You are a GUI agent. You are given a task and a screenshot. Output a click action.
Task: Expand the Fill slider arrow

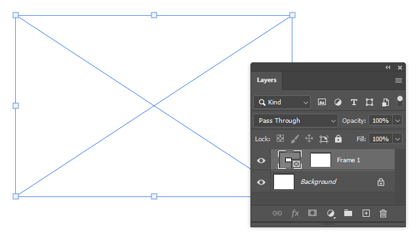coord(397,139)
